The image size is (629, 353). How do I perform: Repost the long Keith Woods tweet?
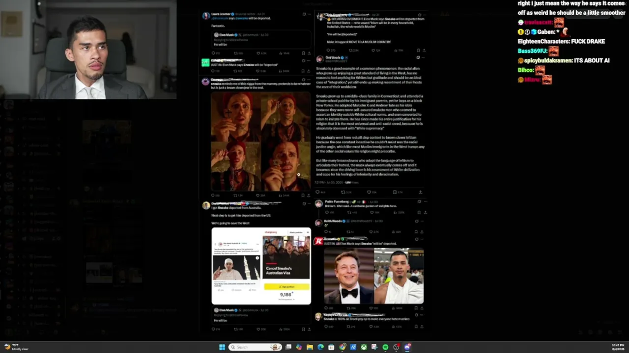click(343, 192)
